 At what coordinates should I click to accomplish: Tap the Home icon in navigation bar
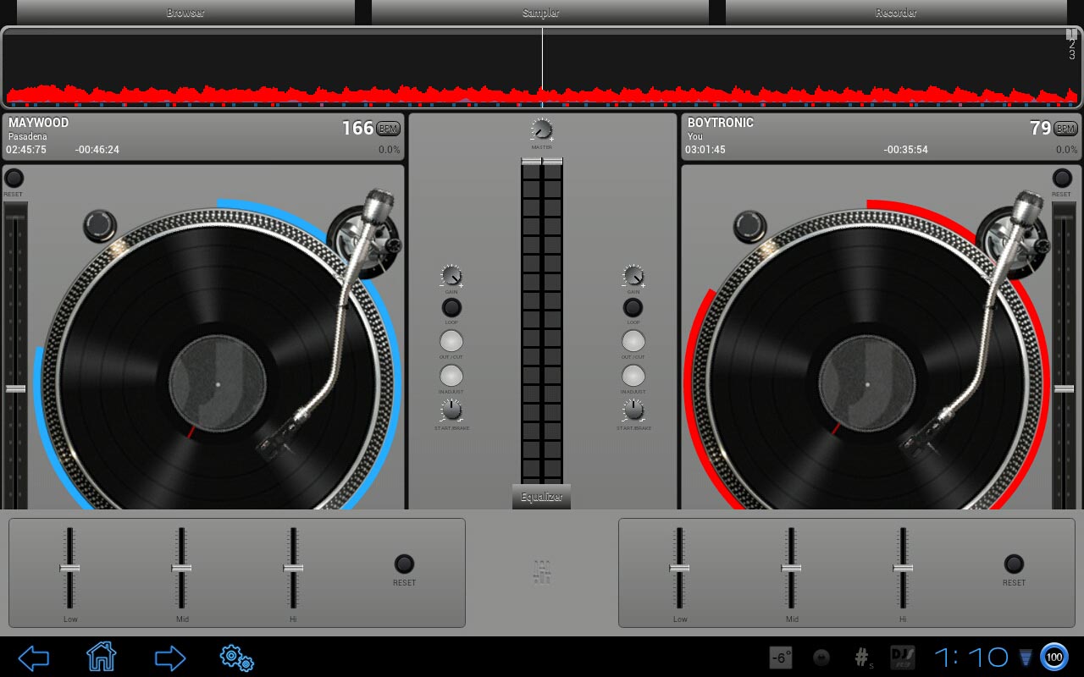click(101, 657)
